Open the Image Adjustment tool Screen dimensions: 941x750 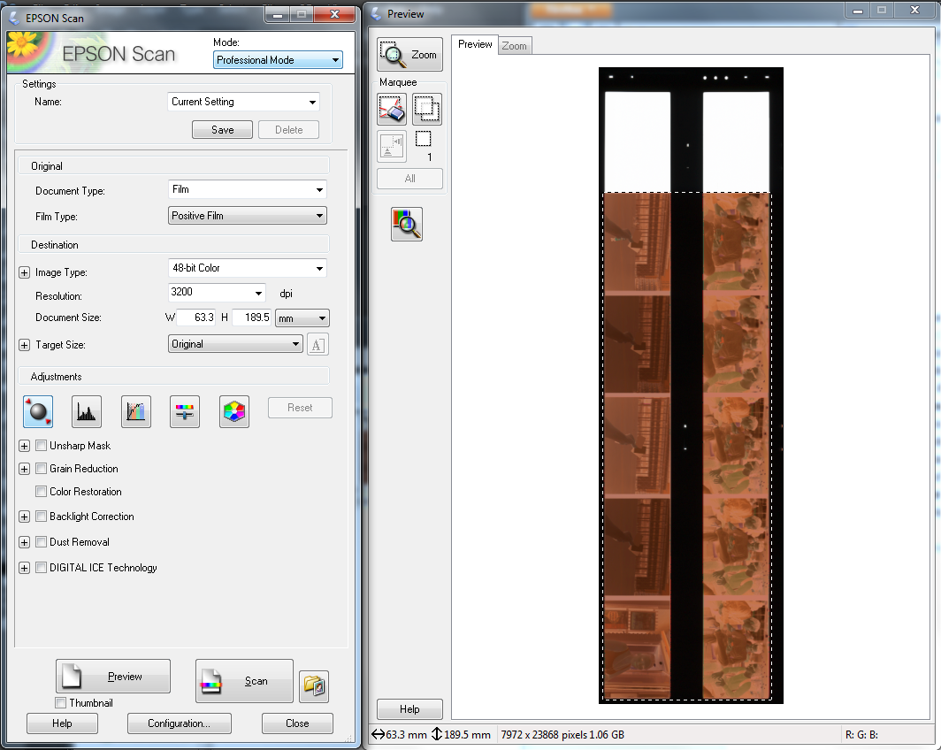click(x=184, y=411)
